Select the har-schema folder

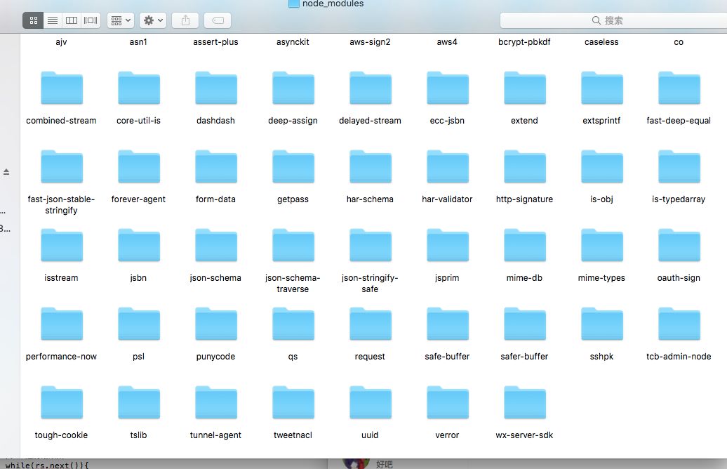pyautogui.click(x=371, y=166)
